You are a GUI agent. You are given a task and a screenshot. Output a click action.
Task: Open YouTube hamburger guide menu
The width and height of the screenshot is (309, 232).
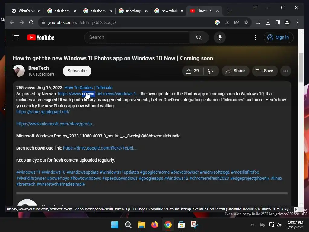click(16, 37)
